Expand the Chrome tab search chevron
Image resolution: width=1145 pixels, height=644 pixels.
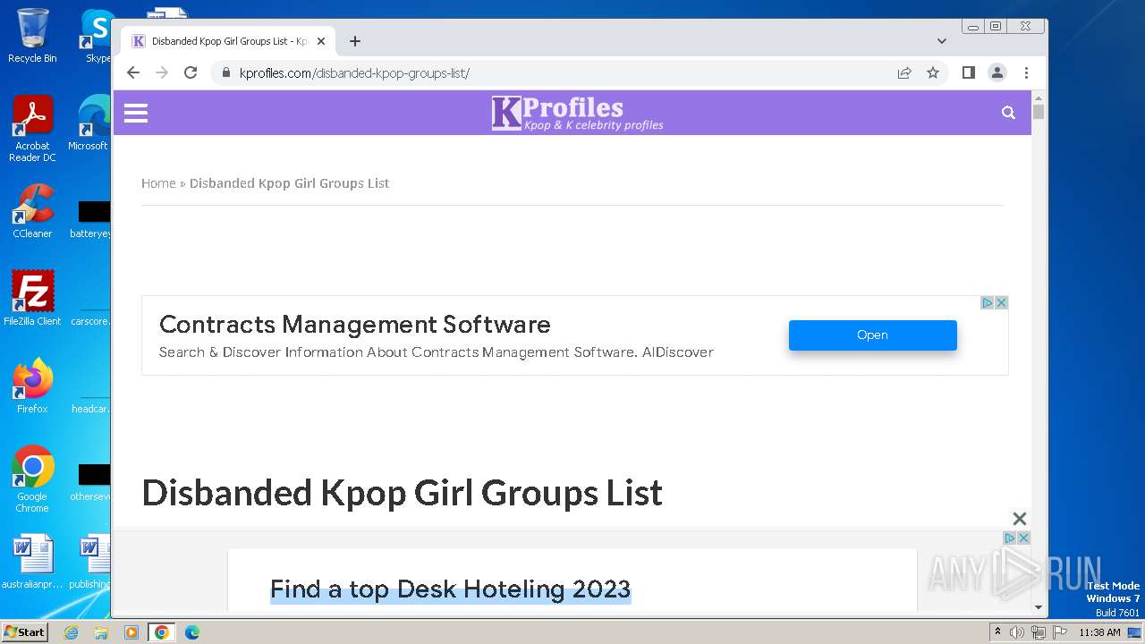coord(942,41)
